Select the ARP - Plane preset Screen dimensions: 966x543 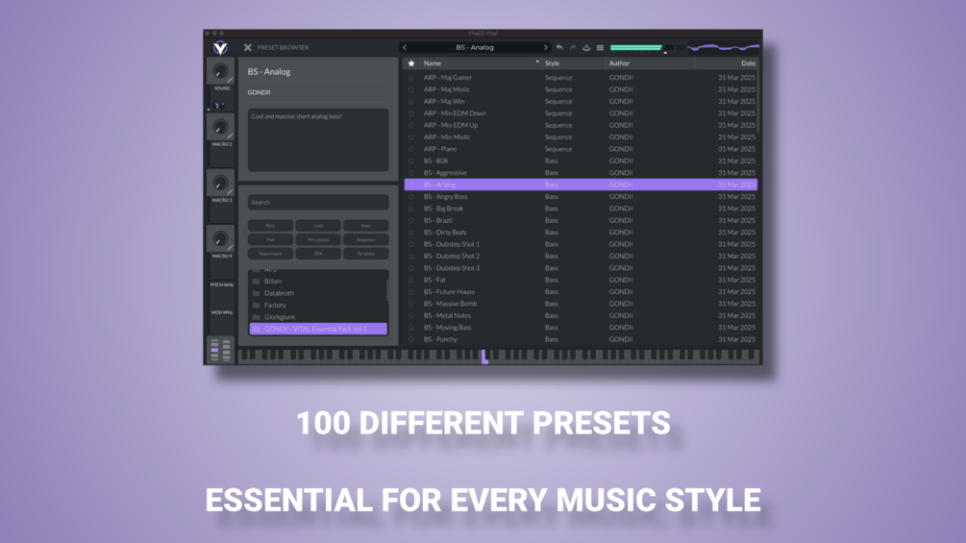[581, 149]
